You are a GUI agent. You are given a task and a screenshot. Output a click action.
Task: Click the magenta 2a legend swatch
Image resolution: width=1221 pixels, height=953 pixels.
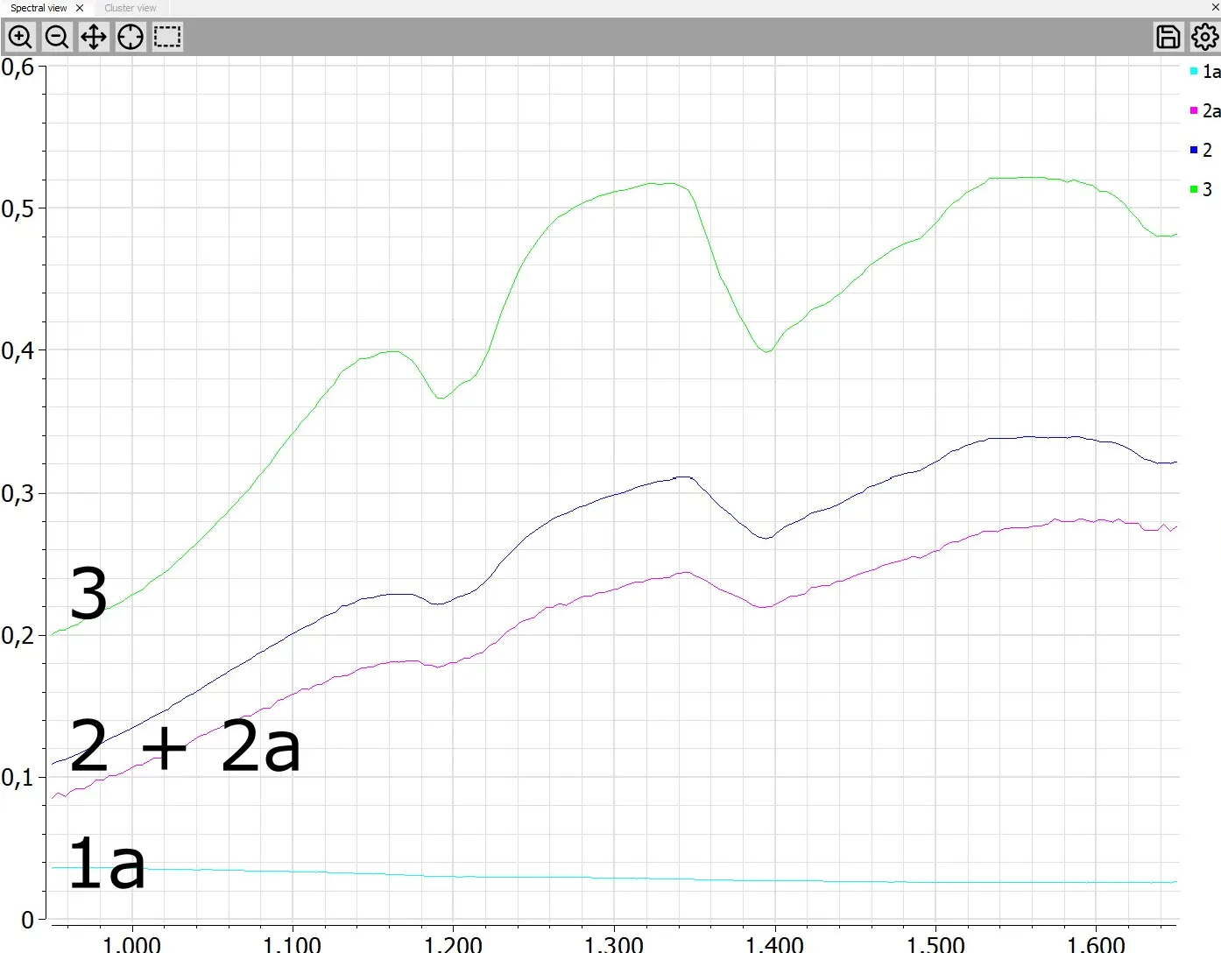coord(1194,110)
